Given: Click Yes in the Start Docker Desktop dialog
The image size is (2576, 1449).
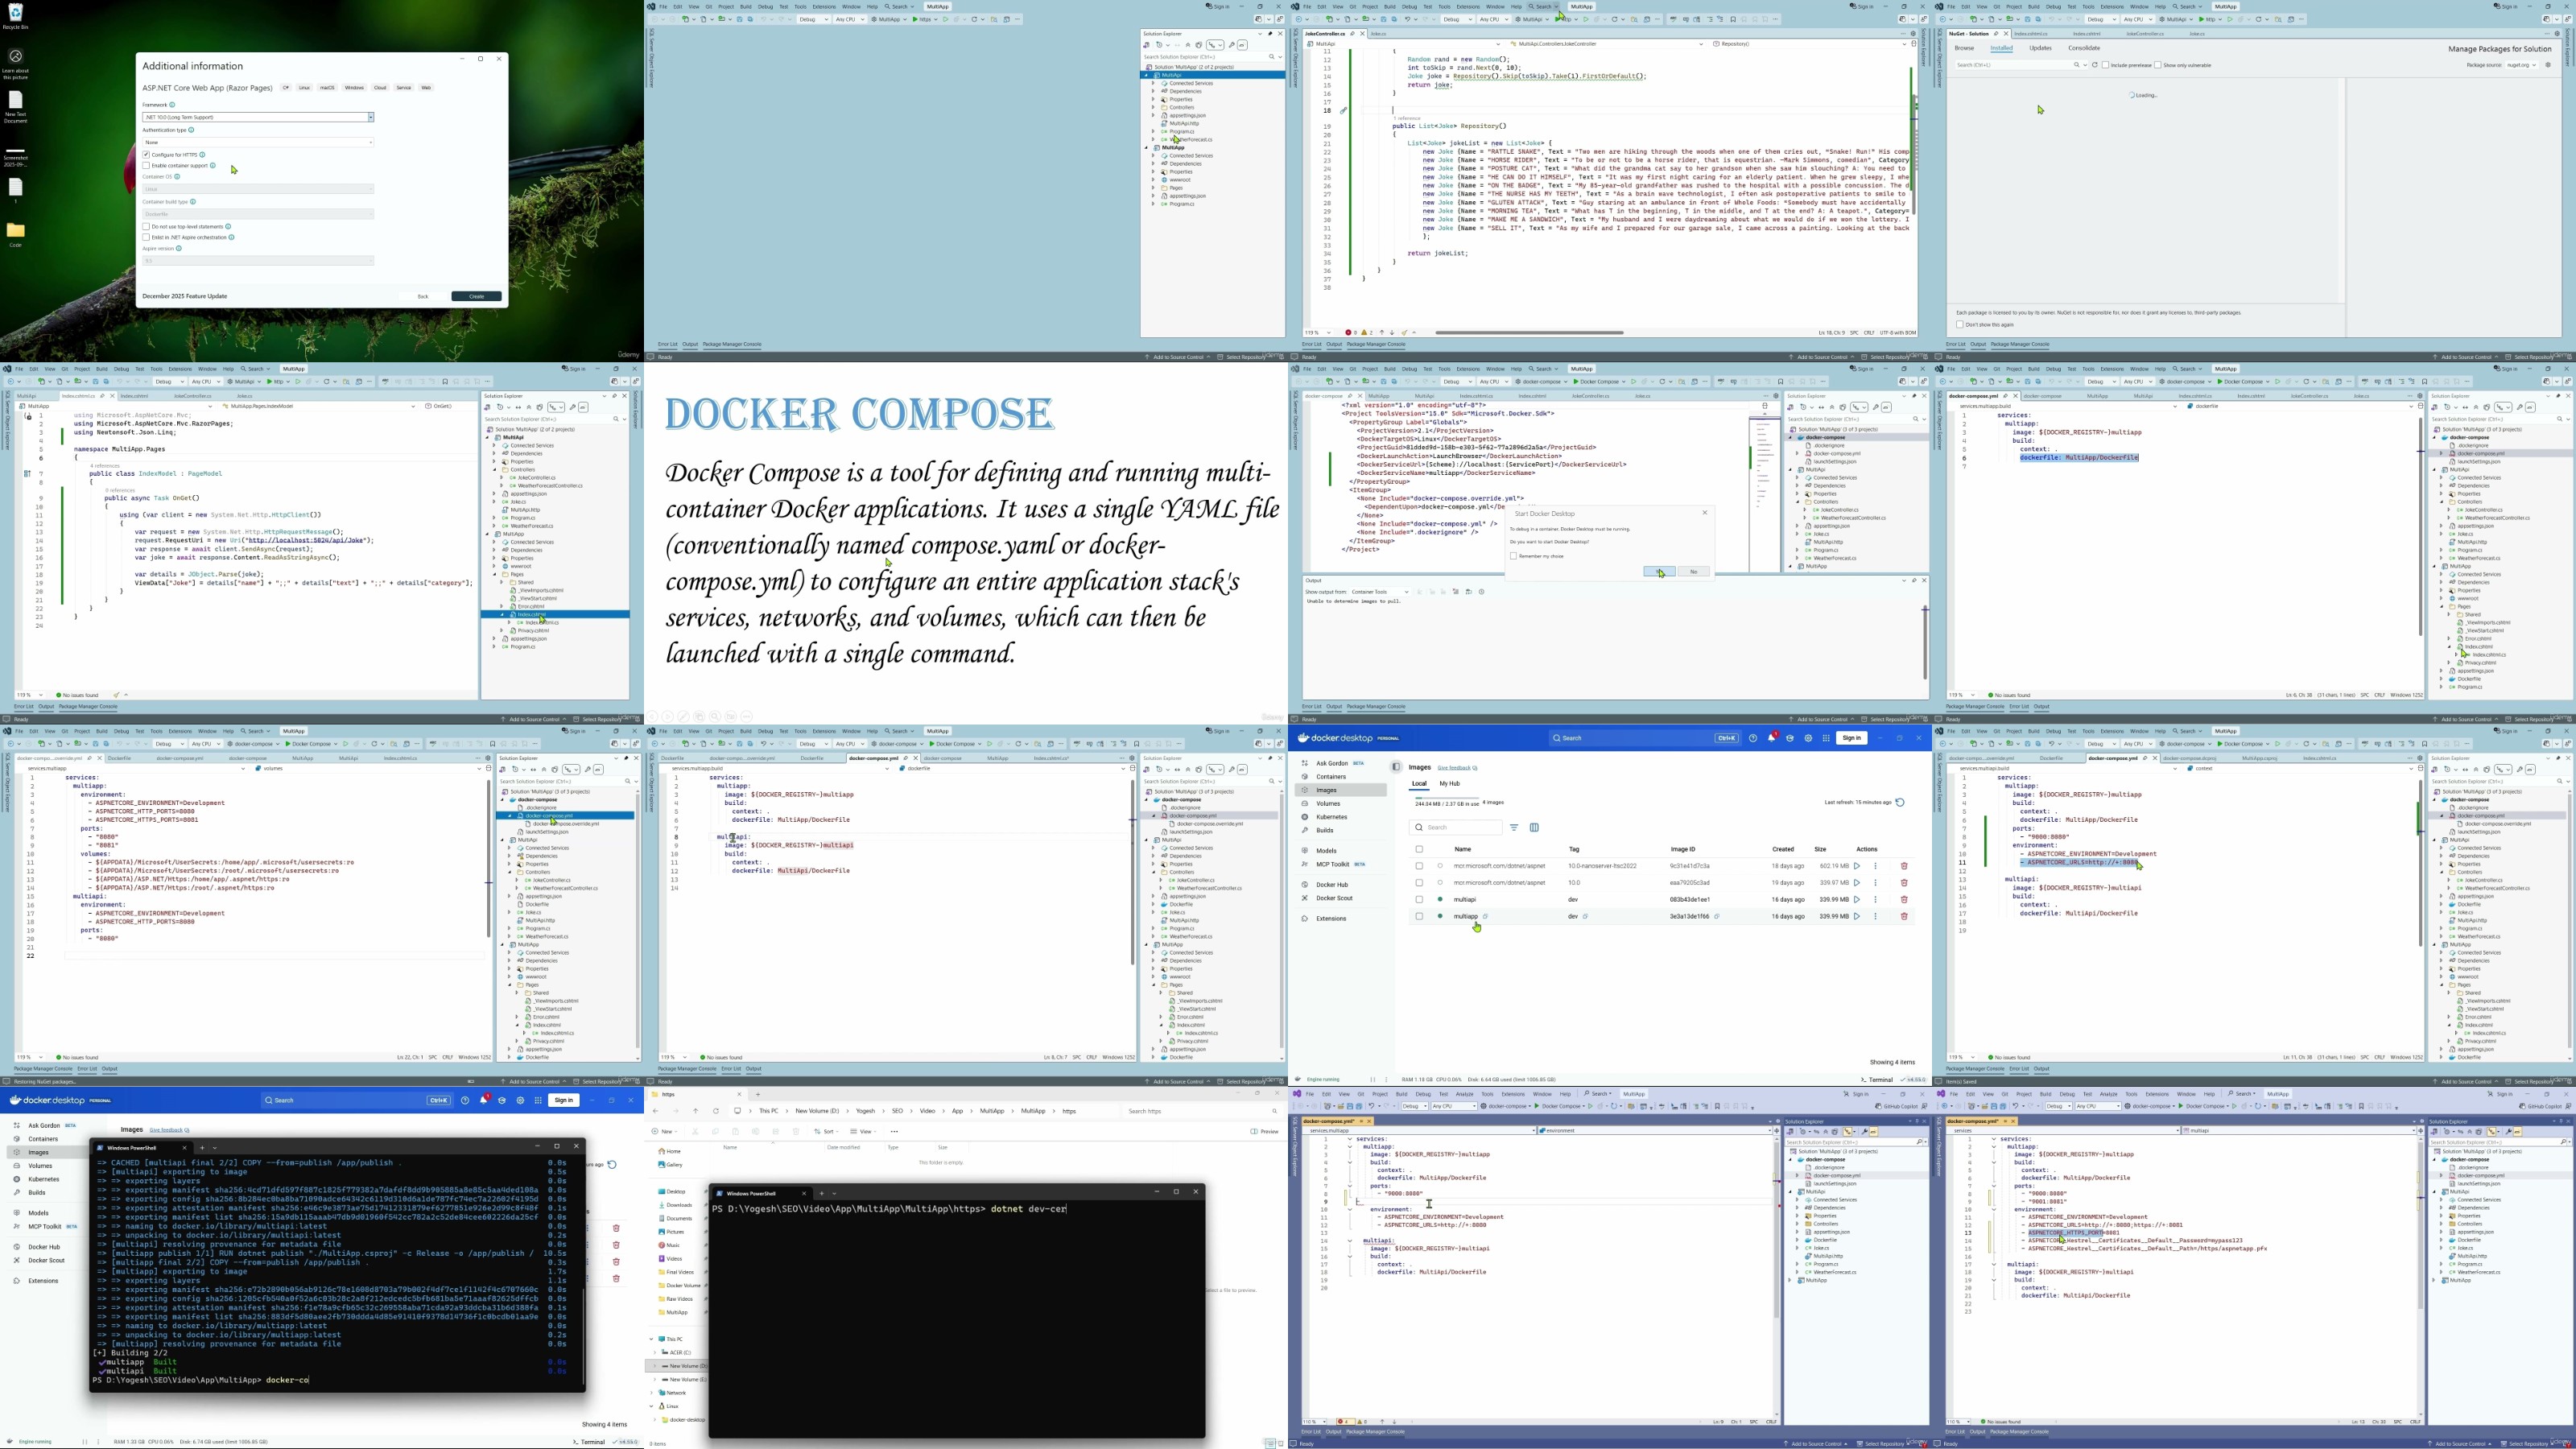Looking at the screenshot, I should pos(1659,572).
